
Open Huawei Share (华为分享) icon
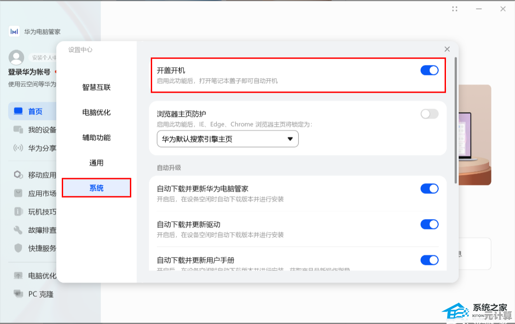point(18,148)
